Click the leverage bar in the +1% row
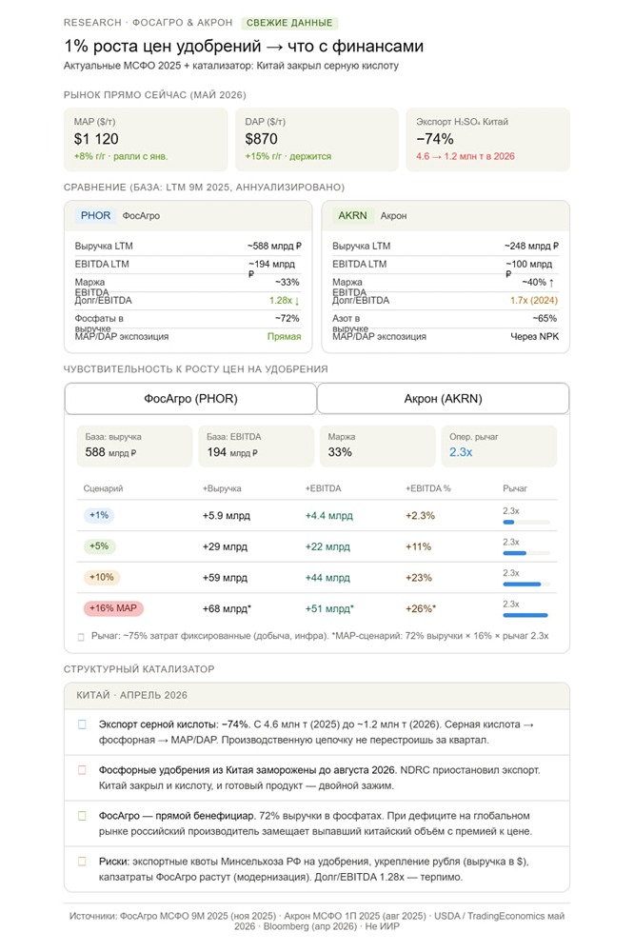 pos(525,522)
